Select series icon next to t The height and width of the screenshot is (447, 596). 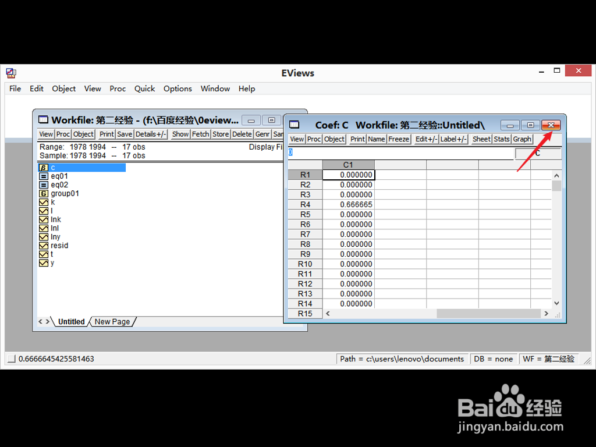pos(43,254)
